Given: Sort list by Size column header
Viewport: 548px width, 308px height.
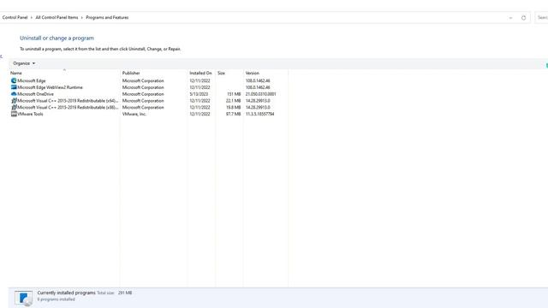Looking at the screenshot, I should click(x=221, y=73).
